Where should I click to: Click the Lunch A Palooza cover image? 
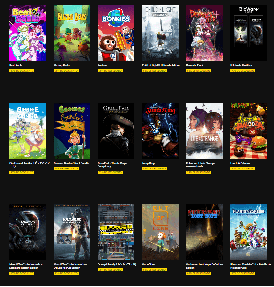248,131
